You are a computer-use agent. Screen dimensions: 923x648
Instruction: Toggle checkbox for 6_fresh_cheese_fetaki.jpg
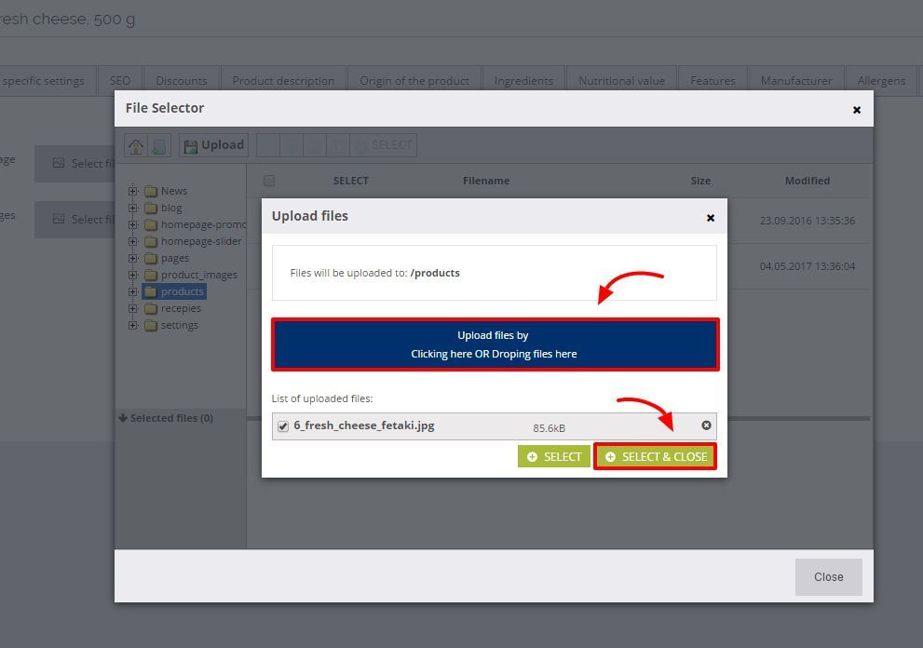click(283, 426)
